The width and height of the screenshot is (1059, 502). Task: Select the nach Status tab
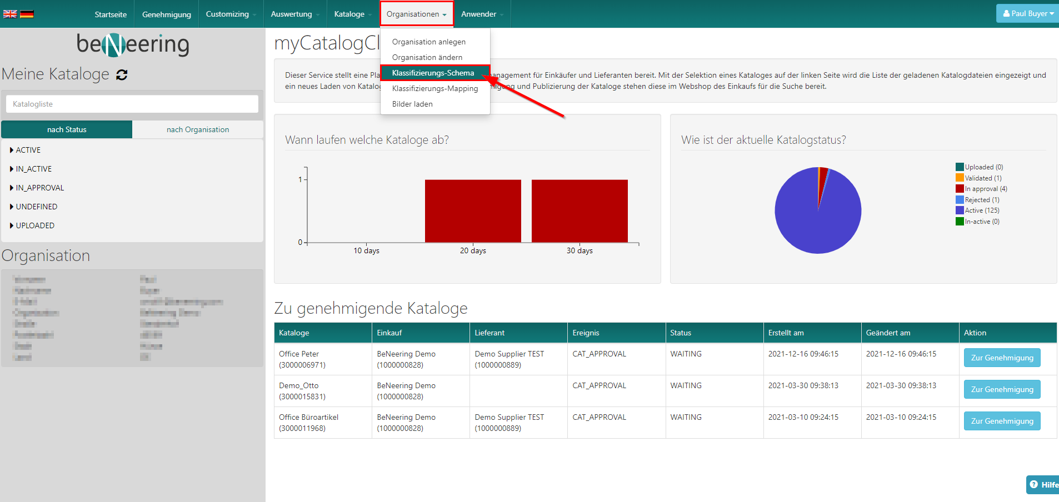67,129
